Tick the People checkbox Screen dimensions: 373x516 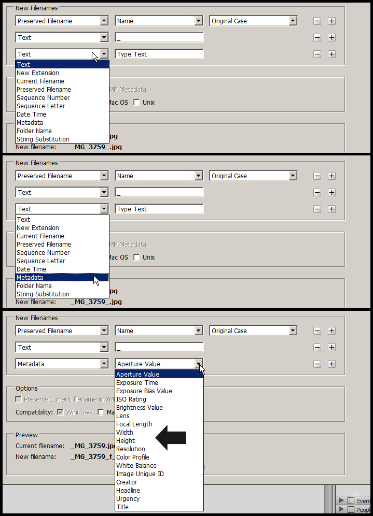pos(351,510)
